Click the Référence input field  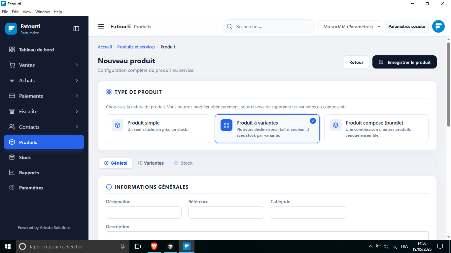click(226, 212)
